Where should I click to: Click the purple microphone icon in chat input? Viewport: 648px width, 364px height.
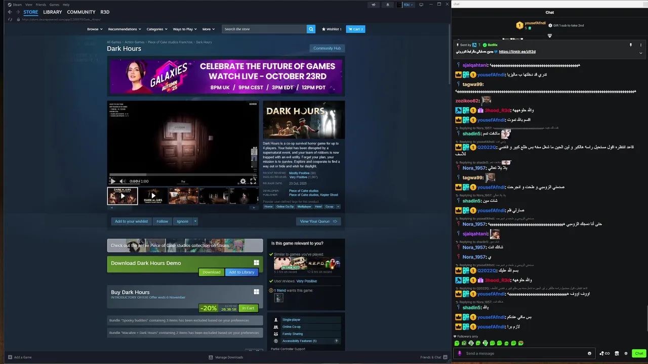[x=460, y=353]
